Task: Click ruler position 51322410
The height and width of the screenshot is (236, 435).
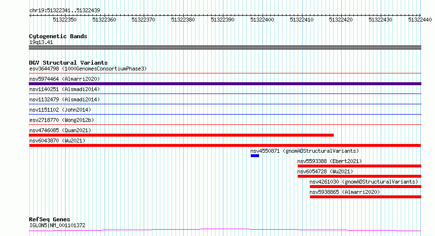Action: click(302, 20)
